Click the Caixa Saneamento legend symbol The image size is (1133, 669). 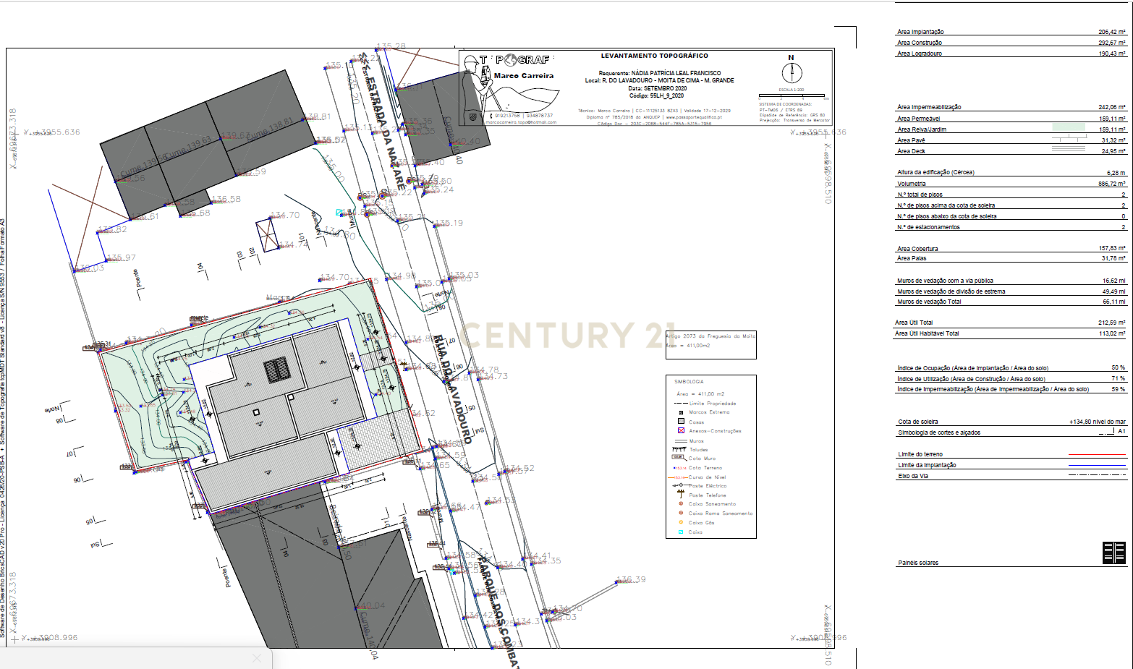pyautogui.click(x=681, y=504)
